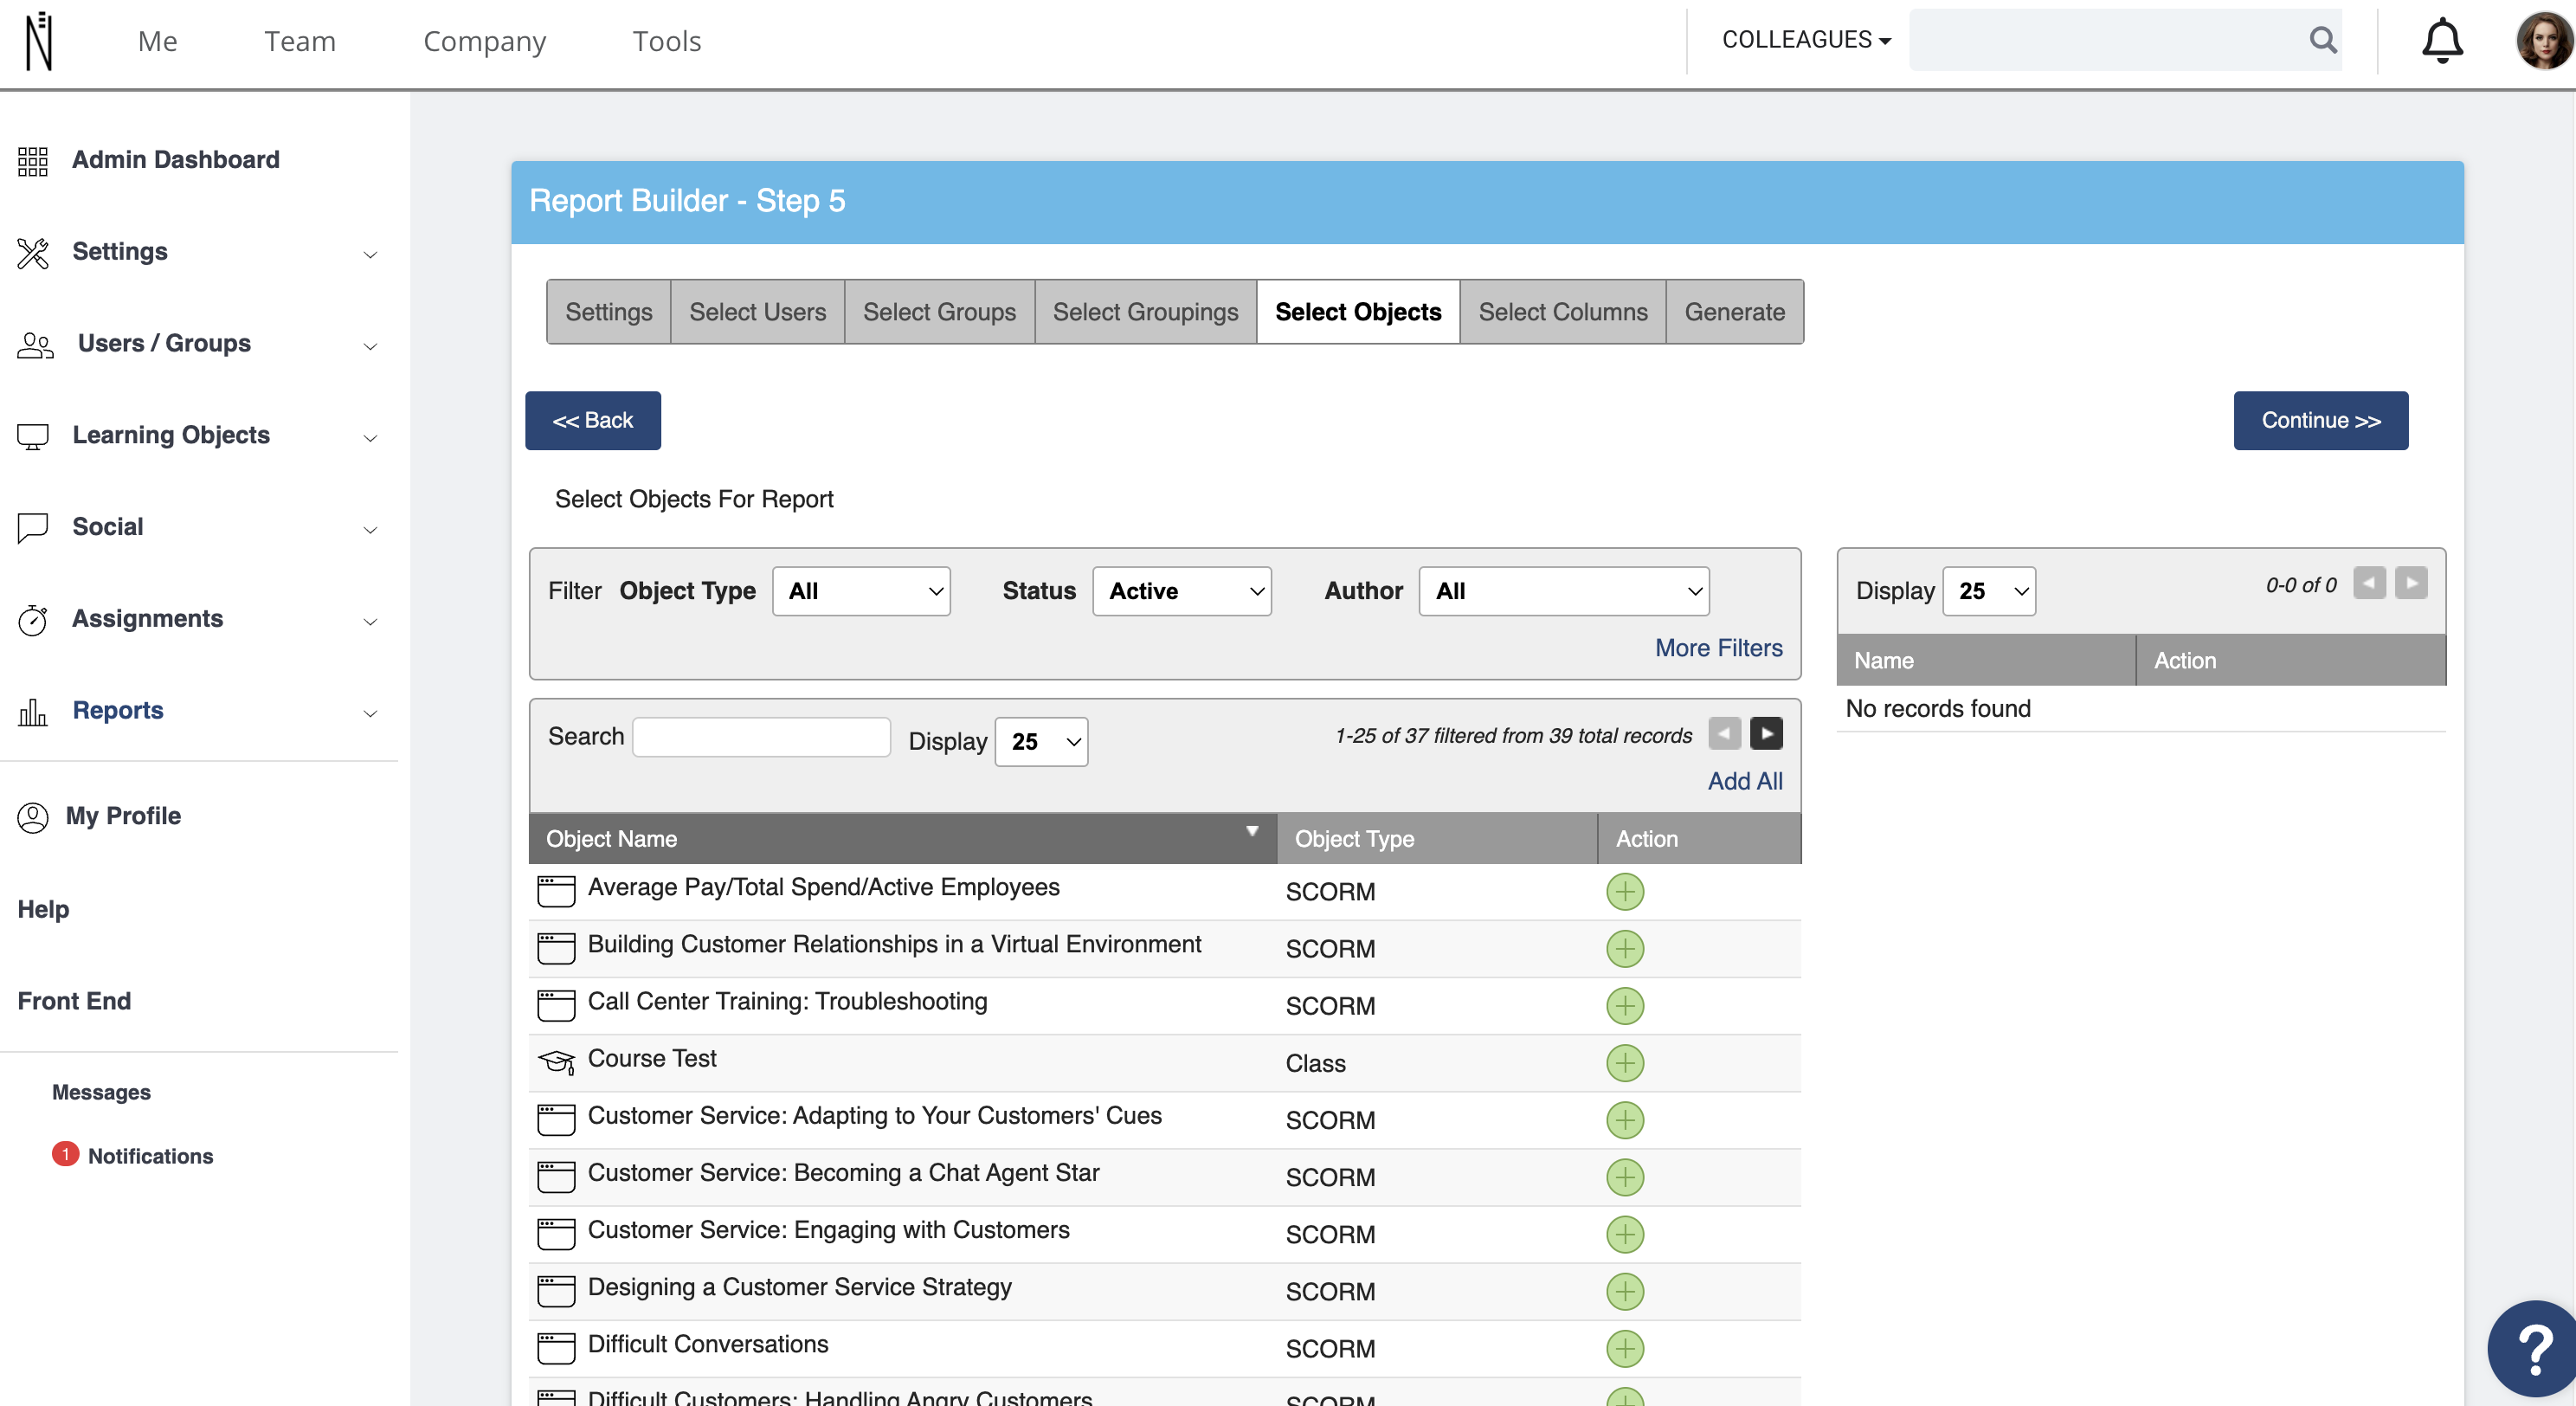Open the Me top menu
Image resolution: width=2576 pixels, height=1406 pixels.
pyautogui.click(x=157, y=41)
